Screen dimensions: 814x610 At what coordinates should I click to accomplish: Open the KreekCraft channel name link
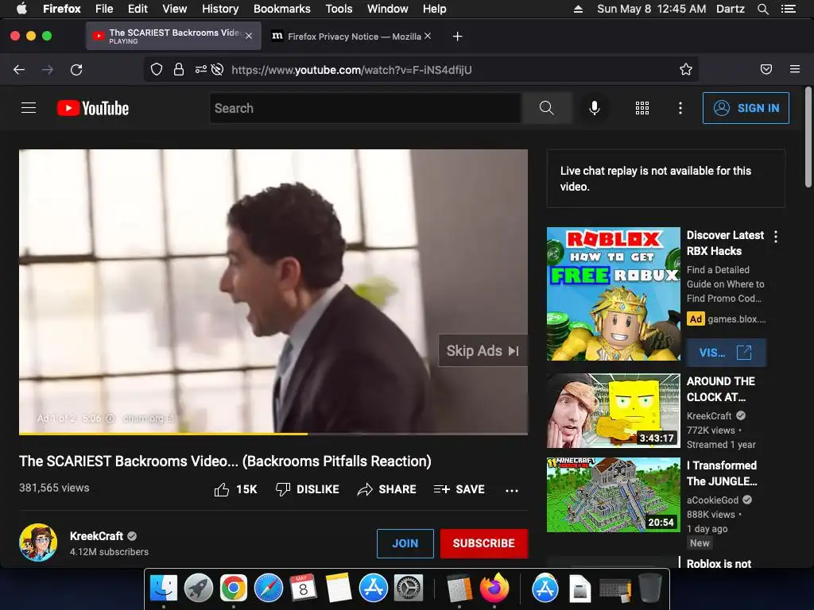coord(96,536)
